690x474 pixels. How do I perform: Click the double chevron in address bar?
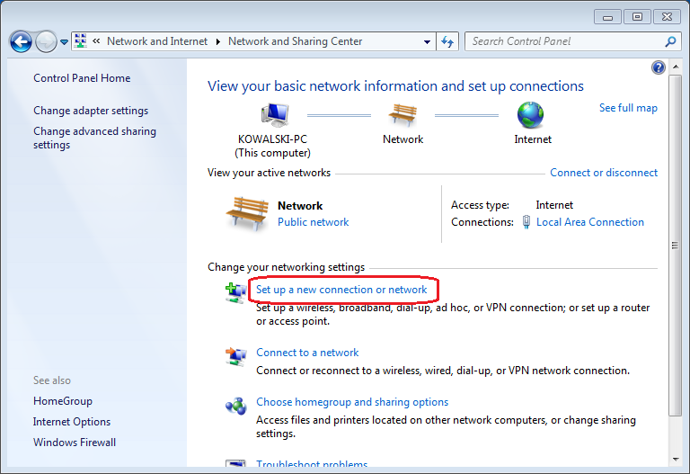[x=96, y=41]
